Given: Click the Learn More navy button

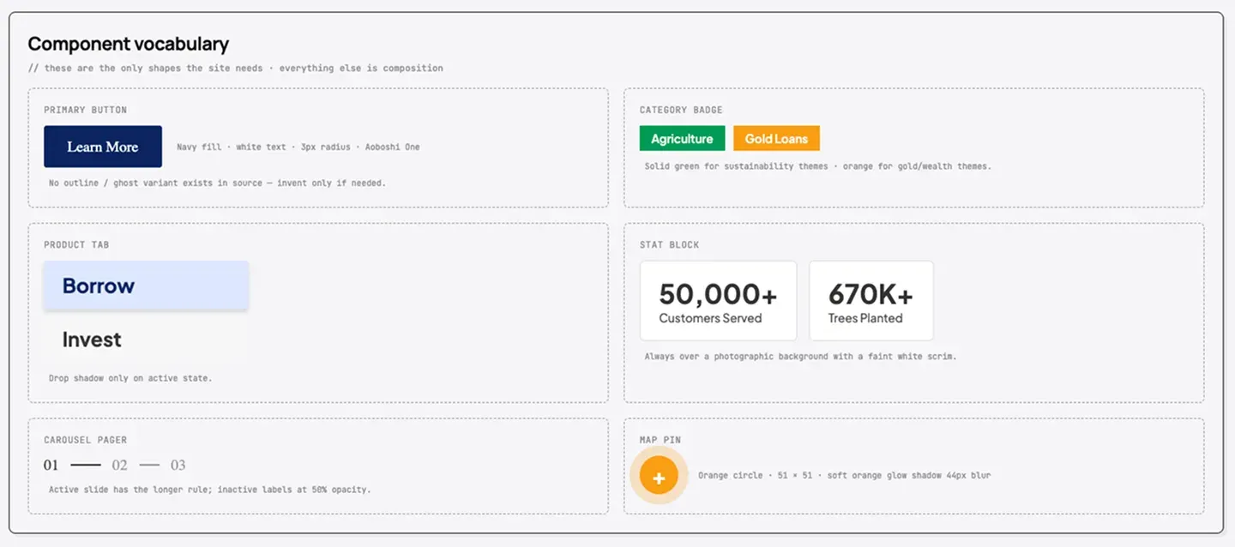Looking at the screenshot, I should point(103,147).
